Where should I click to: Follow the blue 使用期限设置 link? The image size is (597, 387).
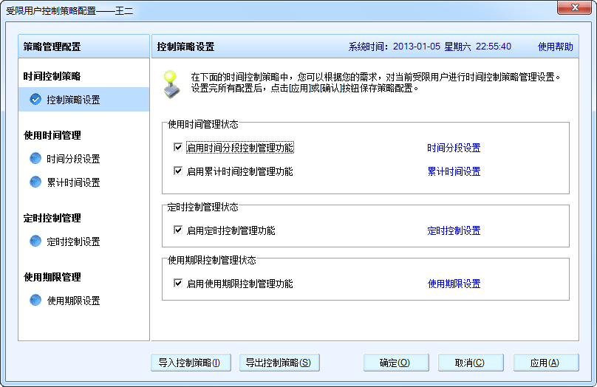tap(454, 284)
